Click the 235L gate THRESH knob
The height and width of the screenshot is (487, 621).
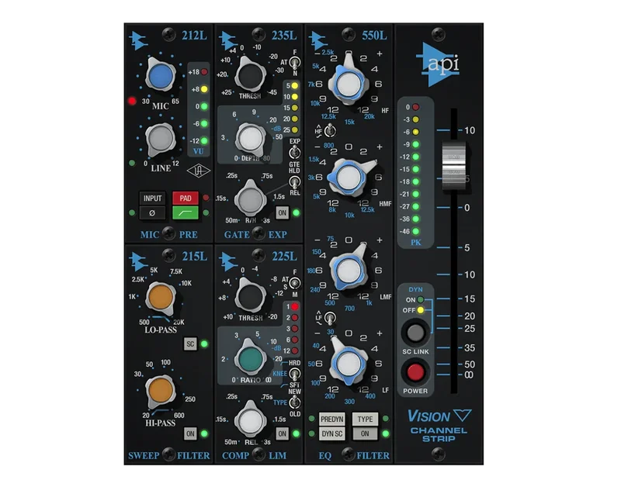click(249, 76)
